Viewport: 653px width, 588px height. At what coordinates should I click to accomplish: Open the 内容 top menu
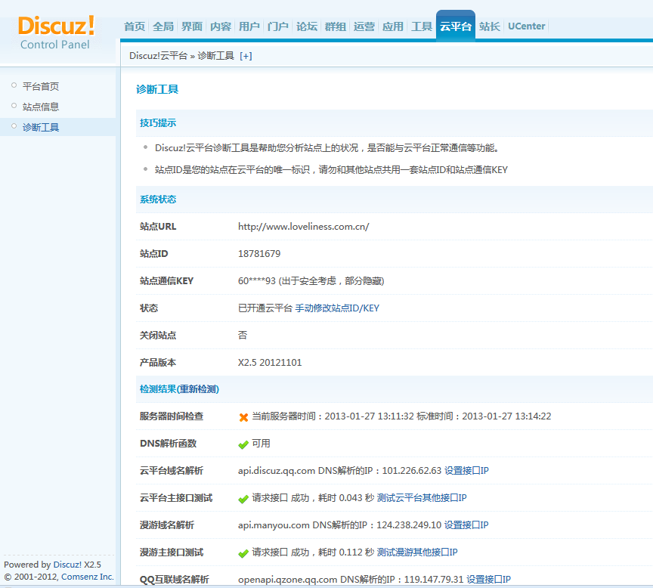point(220,26)
